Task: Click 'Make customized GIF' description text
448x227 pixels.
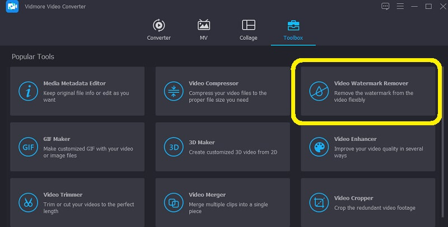Action: coord(88,152)
